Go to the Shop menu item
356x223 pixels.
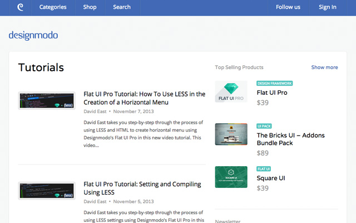(x=90, y=7)
